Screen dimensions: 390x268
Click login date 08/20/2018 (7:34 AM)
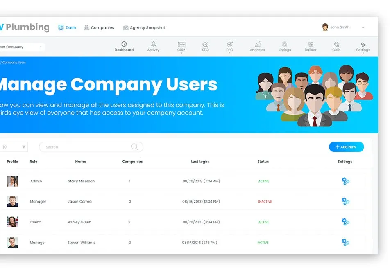[x=201, y=181]
